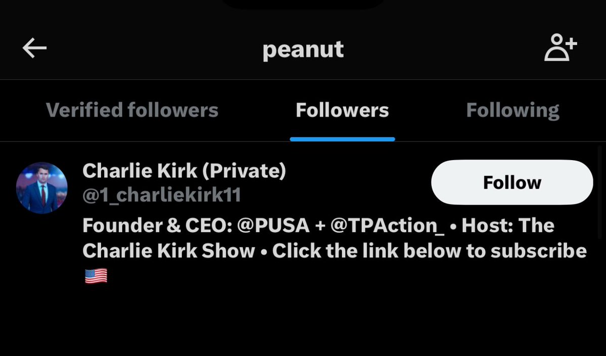Tap "Host: The" text in the bio
This screenshot has height=356, width=606.
click(508, 226)
